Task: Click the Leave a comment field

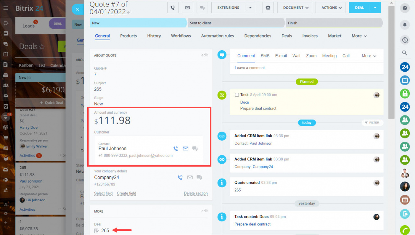Action: pos(307,68)
